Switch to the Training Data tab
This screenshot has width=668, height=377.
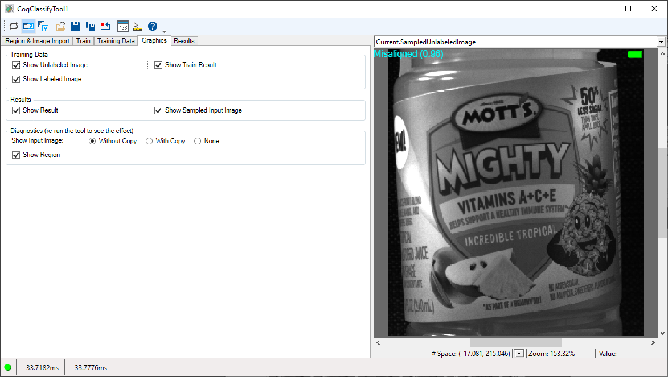click(116, 41)
